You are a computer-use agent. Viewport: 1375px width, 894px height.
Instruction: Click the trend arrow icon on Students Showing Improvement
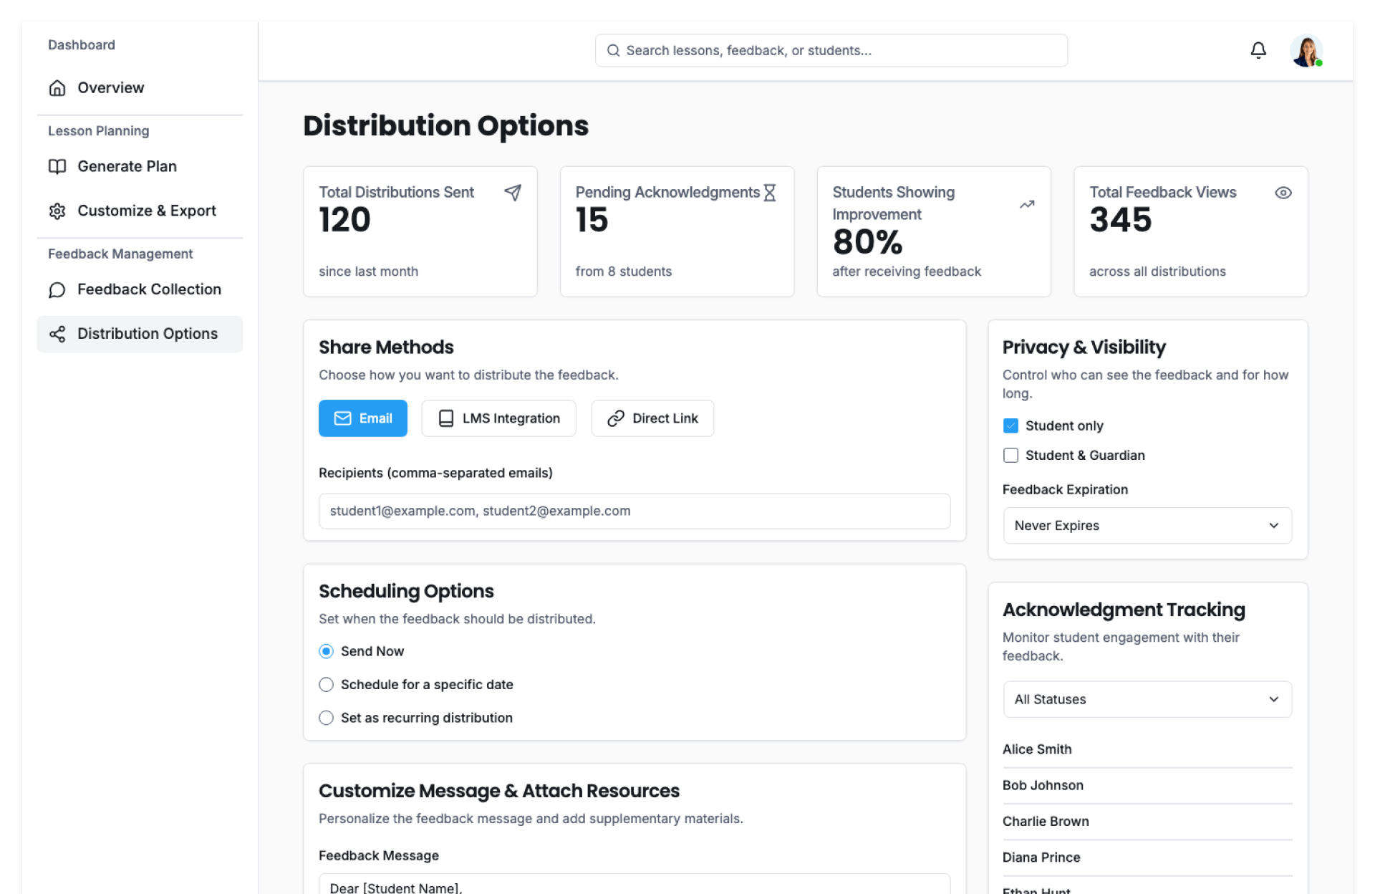(1027, 204)
